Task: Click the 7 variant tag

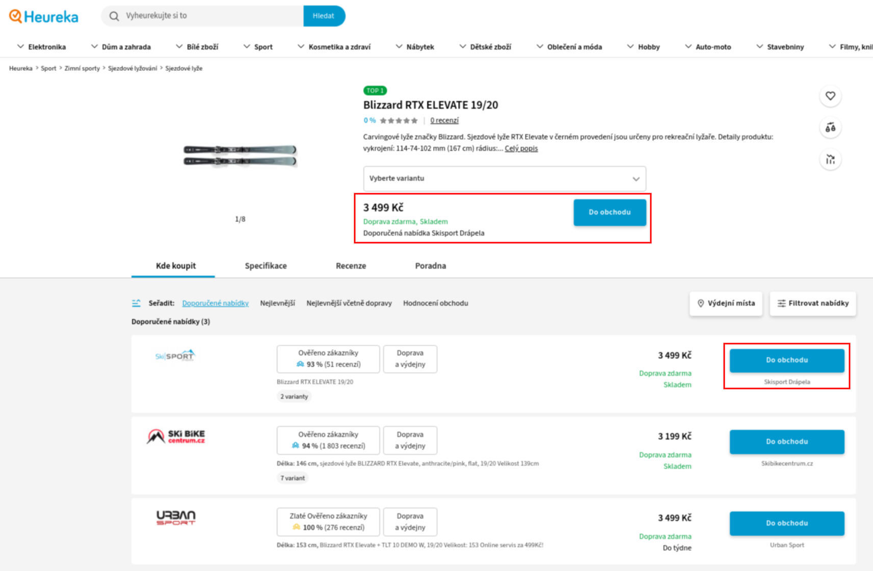Action: 293,478
